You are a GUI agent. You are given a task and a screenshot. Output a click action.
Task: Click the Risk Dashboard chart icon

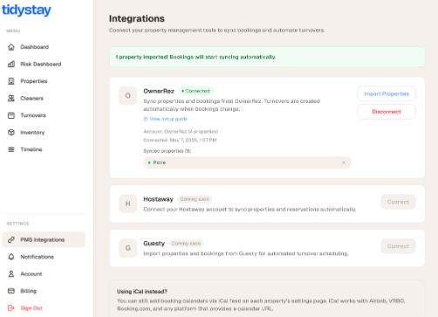pyautogui.click(x=11, y=64)
